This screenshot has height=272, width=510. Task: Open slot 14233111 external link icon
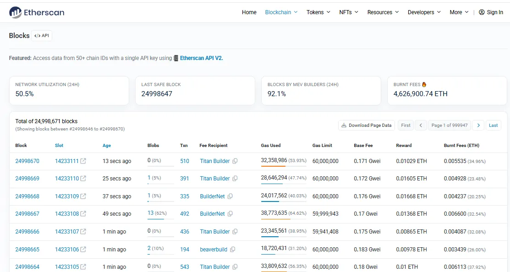(83, 161)
